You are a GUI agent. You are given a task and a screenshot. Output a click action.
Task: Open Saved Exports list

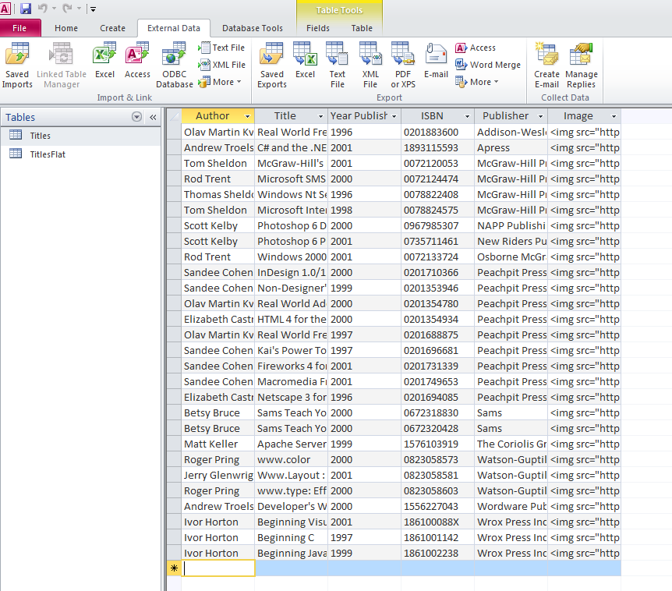272,65
